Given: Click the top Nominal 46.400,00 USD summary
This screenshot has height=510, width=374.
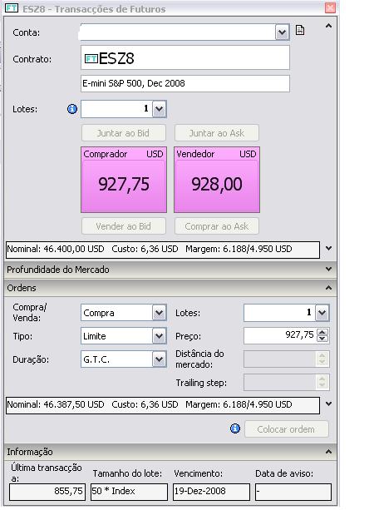Looking at the screenshot, I should point(163,250).
